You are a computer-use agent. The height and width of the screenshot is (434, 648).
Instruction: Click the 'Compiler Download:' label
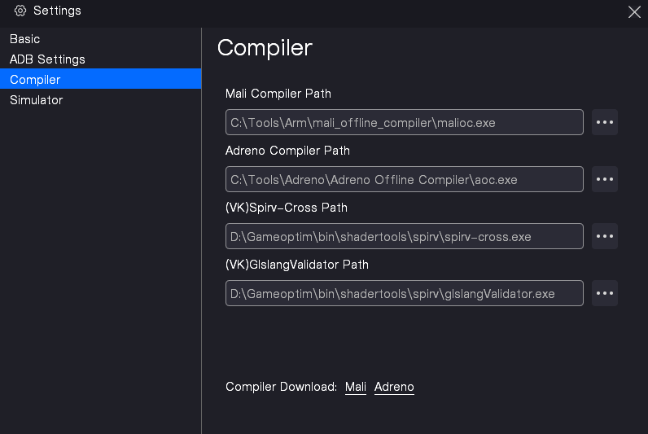(x=281, y=387)
